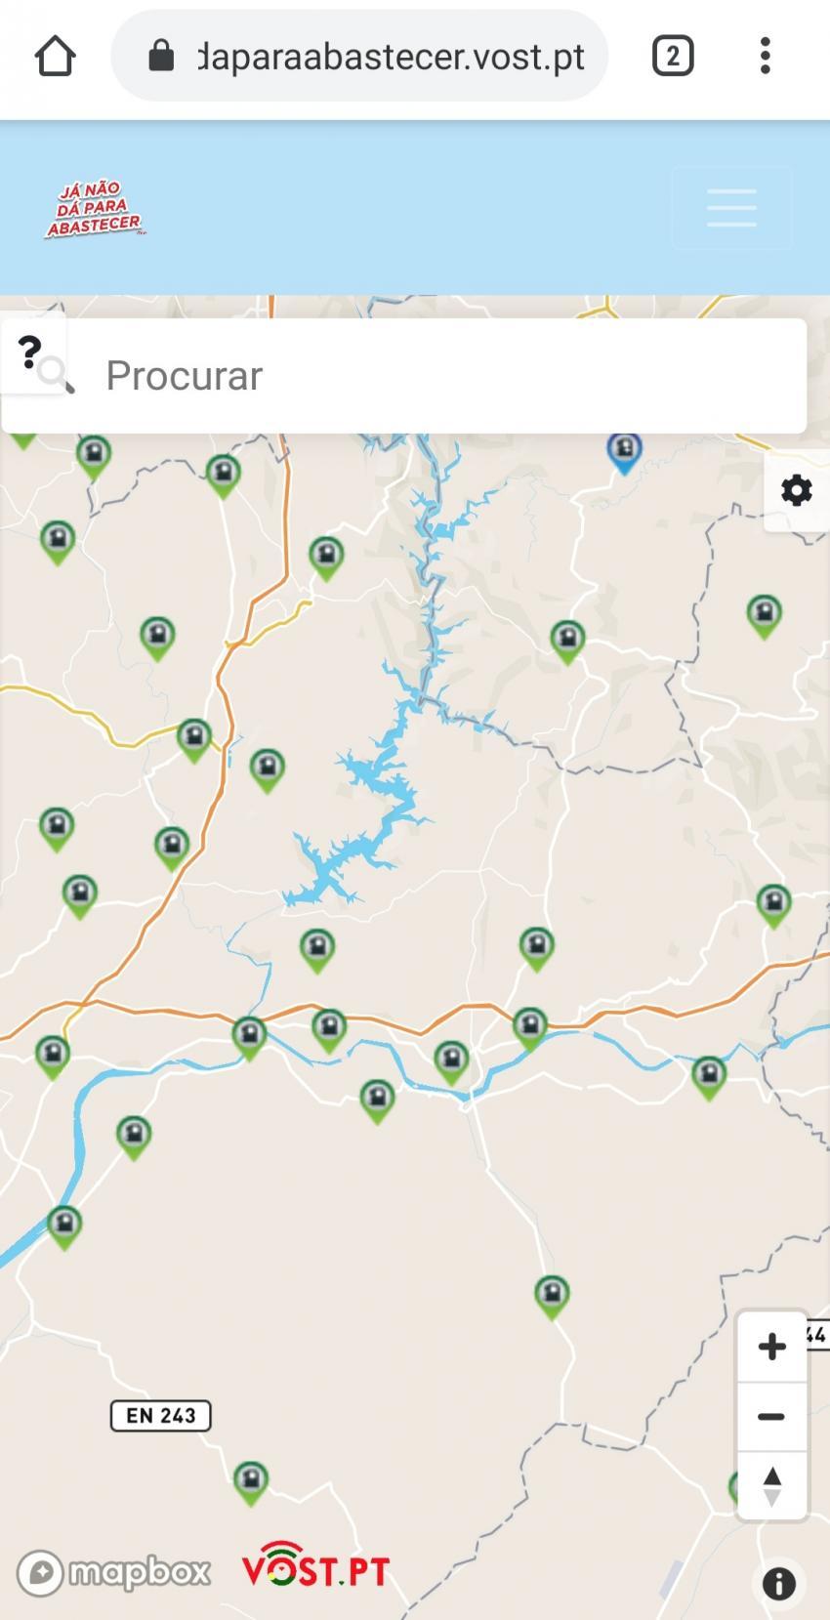Click the help question mark icon
The height and width of the screenshot is (1620, 830).
coord(30,351)
